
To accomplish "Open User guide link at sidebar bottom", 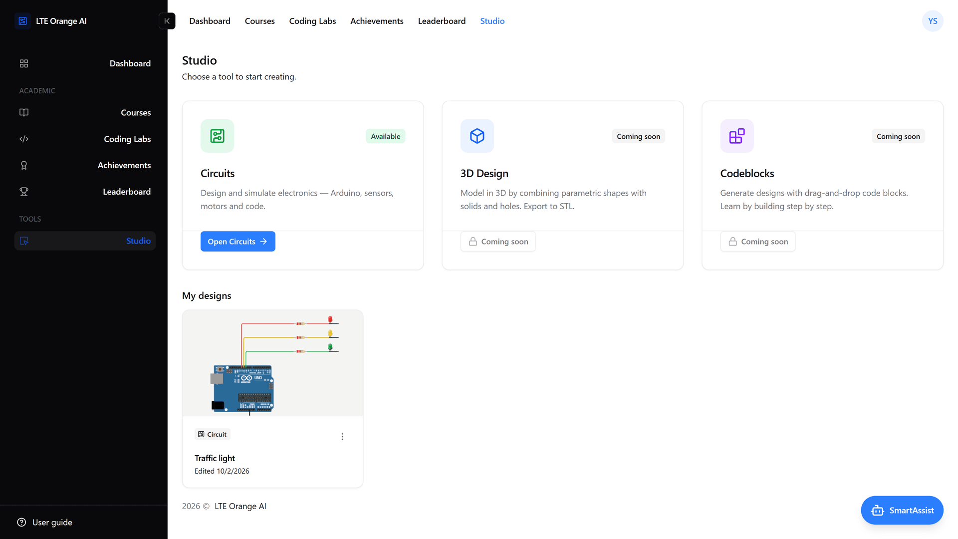I will coord(45,523).
